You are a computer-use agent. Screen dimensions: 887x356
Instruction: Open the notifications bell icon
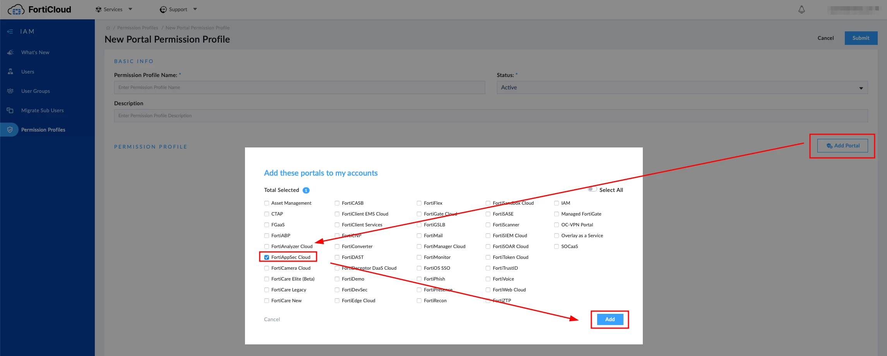(x=801, y=9)
